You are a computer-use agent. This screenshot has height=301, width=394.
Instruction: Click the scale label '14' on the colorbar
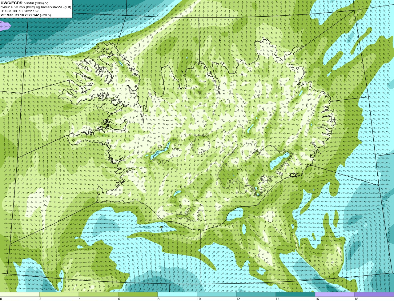(278, 299)
